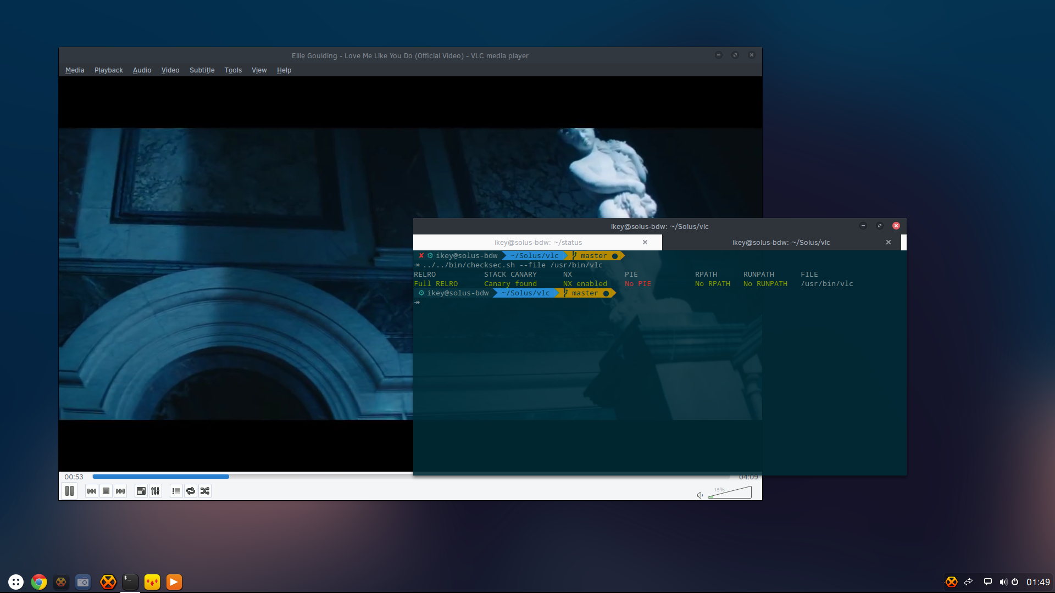
Task: Click the 00:53 elapsed time label
Action: coord(74,477)
